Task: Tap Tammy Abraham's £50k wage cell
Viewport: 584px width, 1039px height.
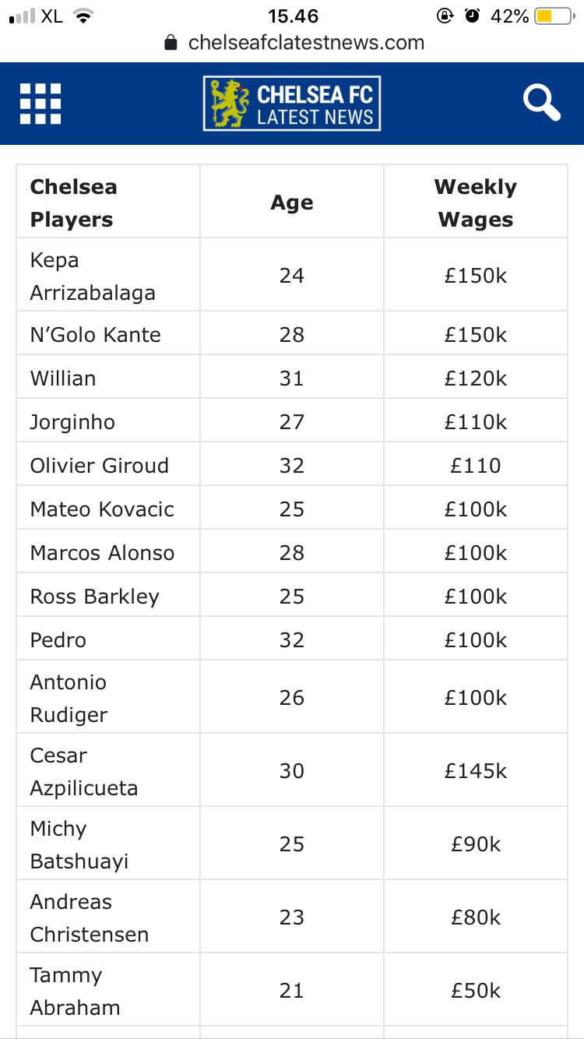Action: click(x=475, y=991)
